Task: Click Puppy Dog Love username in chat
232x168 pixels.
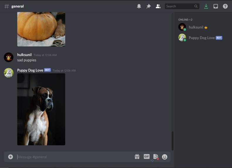Action: [30, 70]
